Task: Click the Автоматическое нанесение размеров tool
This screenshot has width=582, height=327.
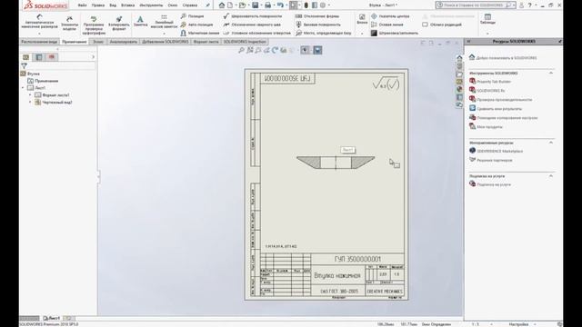Action: click(39, 22)
